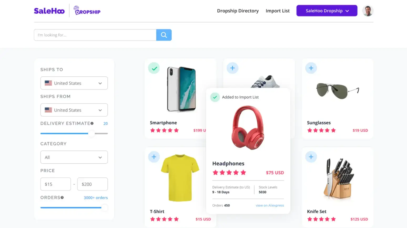This screenshot has height=228, width=407.
Task: Open the Dropship Directory menu item
Action: point(238,11)
